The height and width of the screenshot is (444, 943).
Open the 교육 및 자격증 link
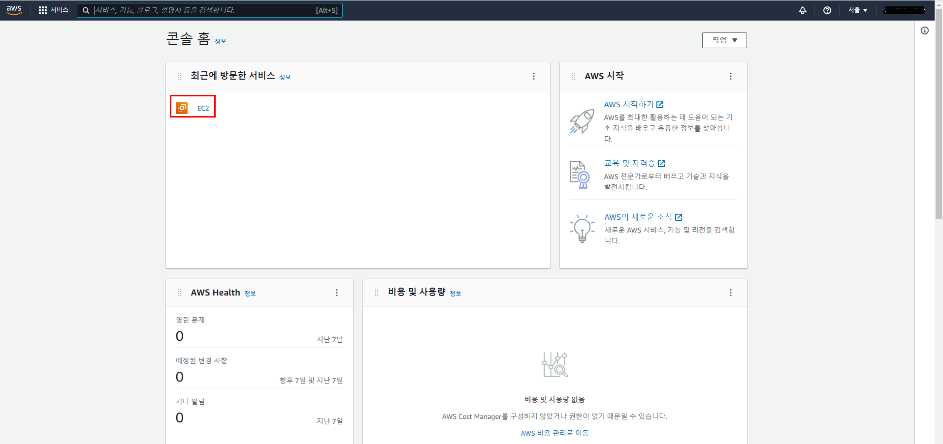pyautogui.click(x=634, y=163)
